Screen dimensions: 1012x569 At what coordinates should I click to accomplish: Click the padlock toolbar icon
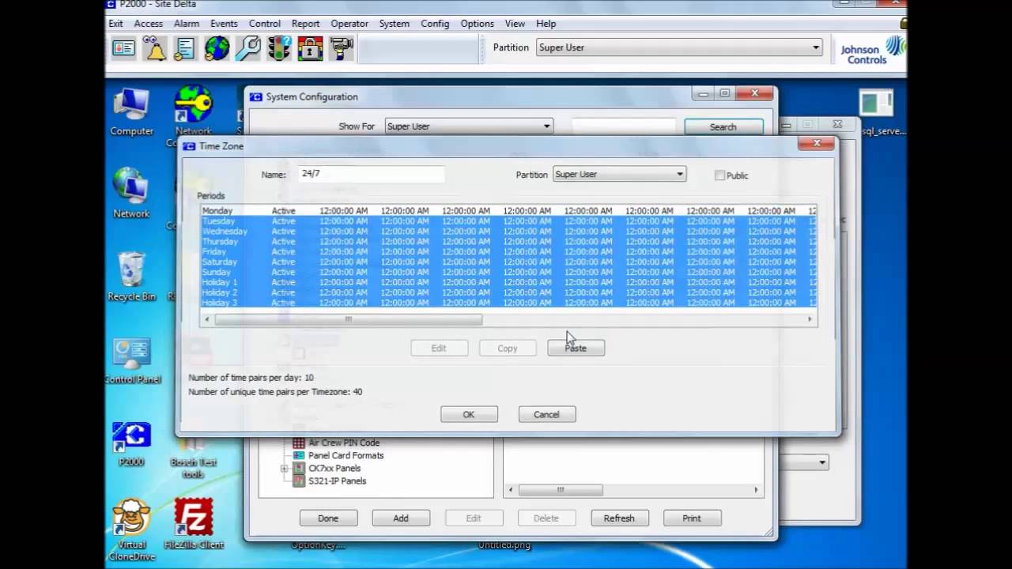(310, 48)
